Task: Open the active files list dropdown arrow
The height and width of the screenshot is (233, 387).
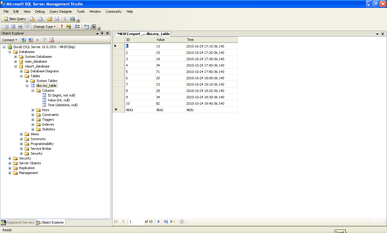Action: click(x=377, y=34)
